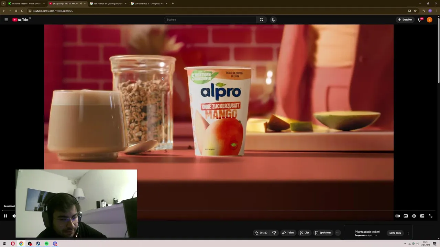Click Mehr dazu on the alpro ad

[395, 233]
